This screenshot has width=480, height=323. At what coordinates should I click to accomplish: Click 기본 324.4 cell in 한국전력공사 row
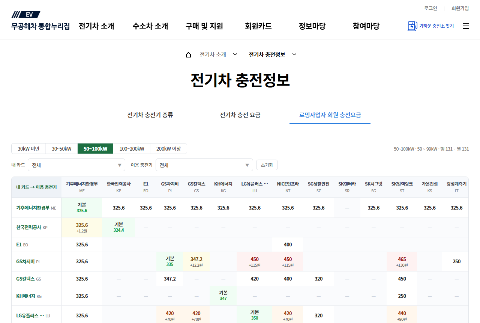(118, 227)
